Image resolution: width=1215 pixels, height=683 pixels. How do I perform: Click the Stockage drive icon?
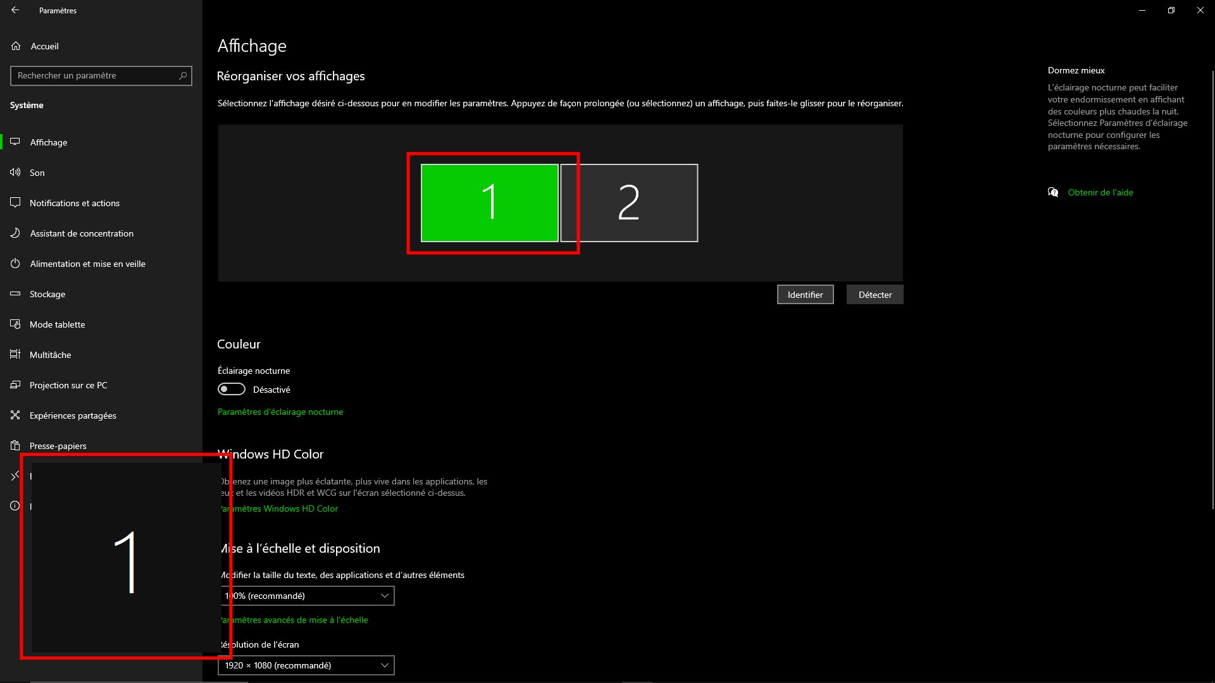pos(15,294)
